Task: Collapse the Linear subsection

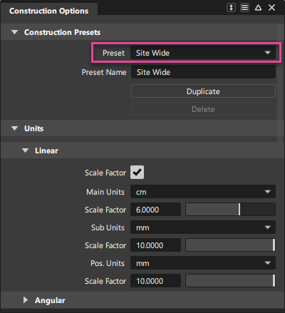Action: click(x=25, y=150)
